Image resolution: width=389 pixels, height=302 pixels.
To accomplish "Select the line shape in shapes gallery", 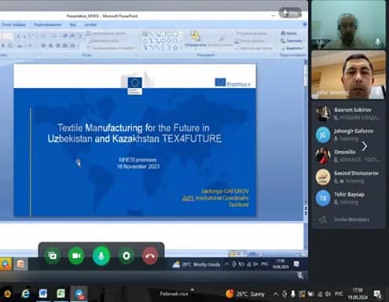I will click(152, 34).
